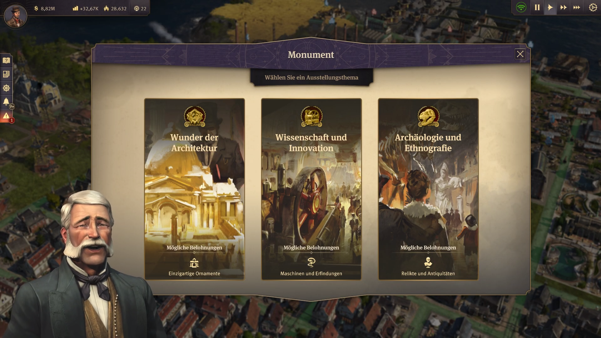Open the ship wheel sidebar icon
601x338 pixels.
coord(6,88)
